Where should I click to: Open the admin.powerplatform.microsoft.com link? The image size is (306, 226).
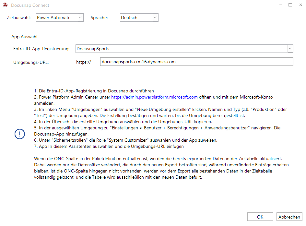pyautogui.click(x=154, y=97)
